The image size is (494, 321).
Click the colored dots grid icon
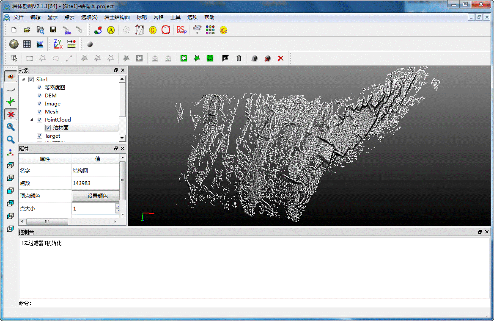(210, 30)
